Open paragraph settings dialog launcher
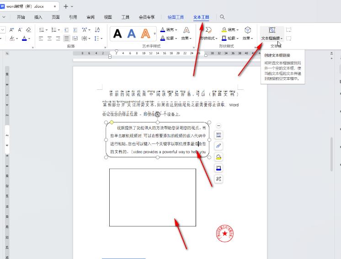 [105, 47]
